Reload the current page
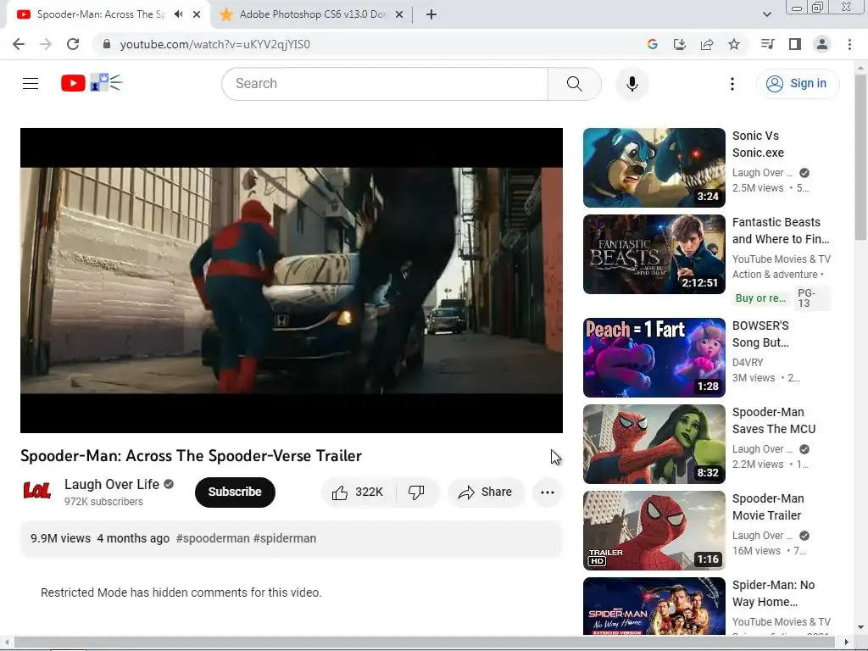 pos(73,44)
